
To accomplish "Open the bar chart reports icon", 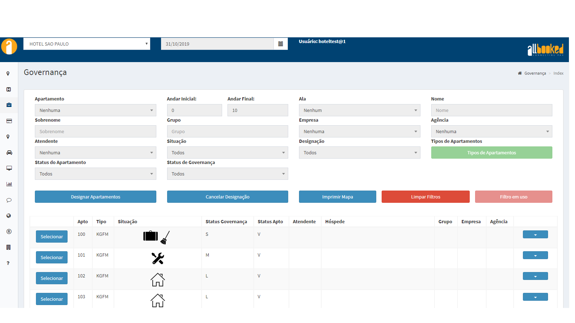I will click(9, 184).
